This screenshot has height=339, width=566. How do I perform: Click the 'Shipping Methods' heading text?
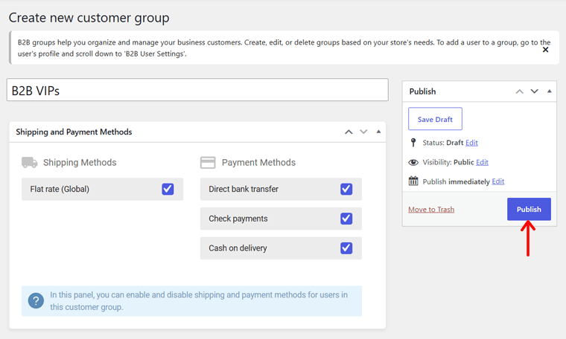[x=80, y=163]
